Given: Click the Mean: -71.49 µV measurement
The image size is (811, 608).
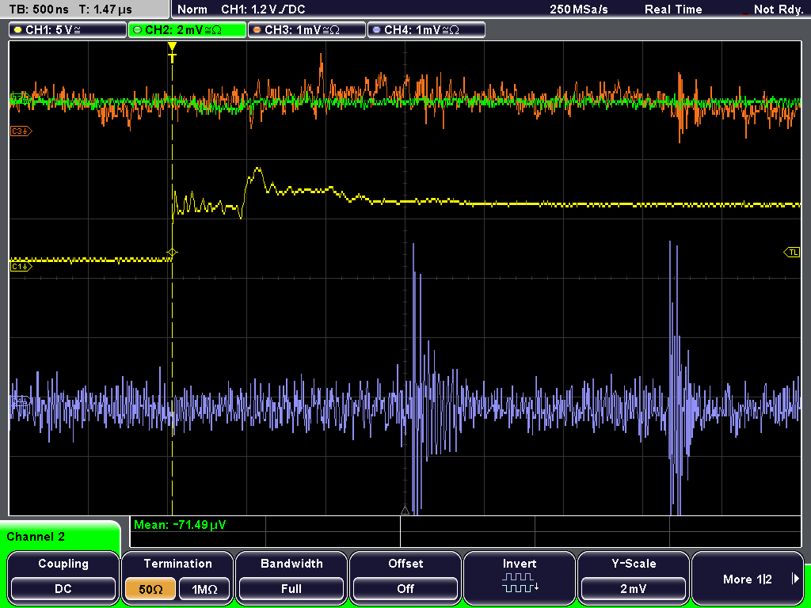Looking at the screenshot, I should click(180, 525).
